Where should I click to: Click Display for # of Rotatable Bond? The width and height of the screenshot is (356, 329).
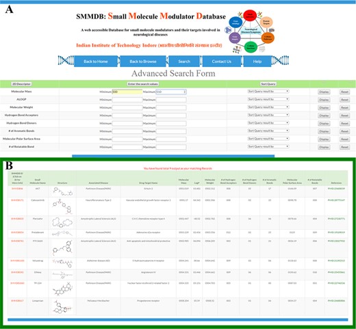[324, 147]
